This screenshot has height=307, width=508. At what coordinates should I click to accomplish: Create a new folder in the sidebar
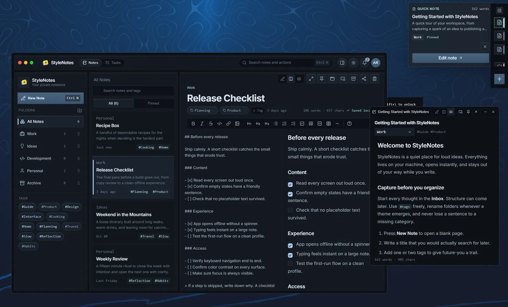point(80,110)
